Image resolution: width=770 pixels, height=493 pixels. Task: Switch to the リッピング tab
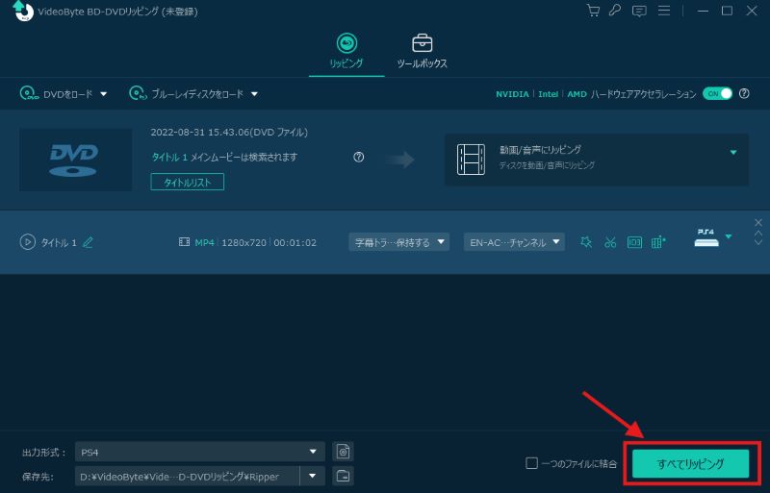[346, 51]
